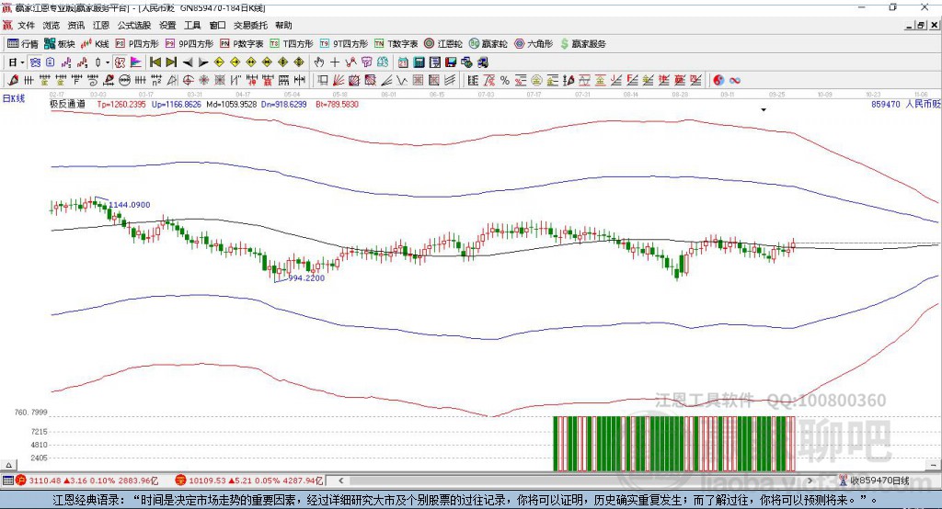Select the hand pan tool
The height and width of the screenshot is (509, 942).
click(x=319, y=62)
